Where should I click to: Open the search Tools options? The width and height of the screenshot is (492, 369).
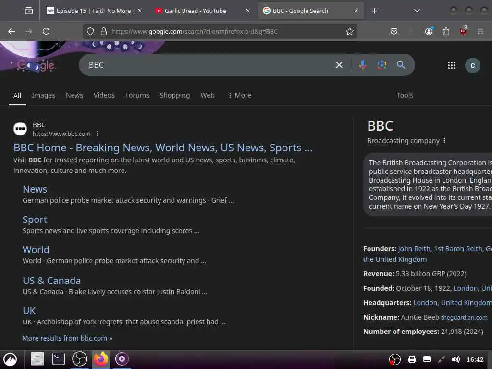pyautogui.click(x=405, y=95)
